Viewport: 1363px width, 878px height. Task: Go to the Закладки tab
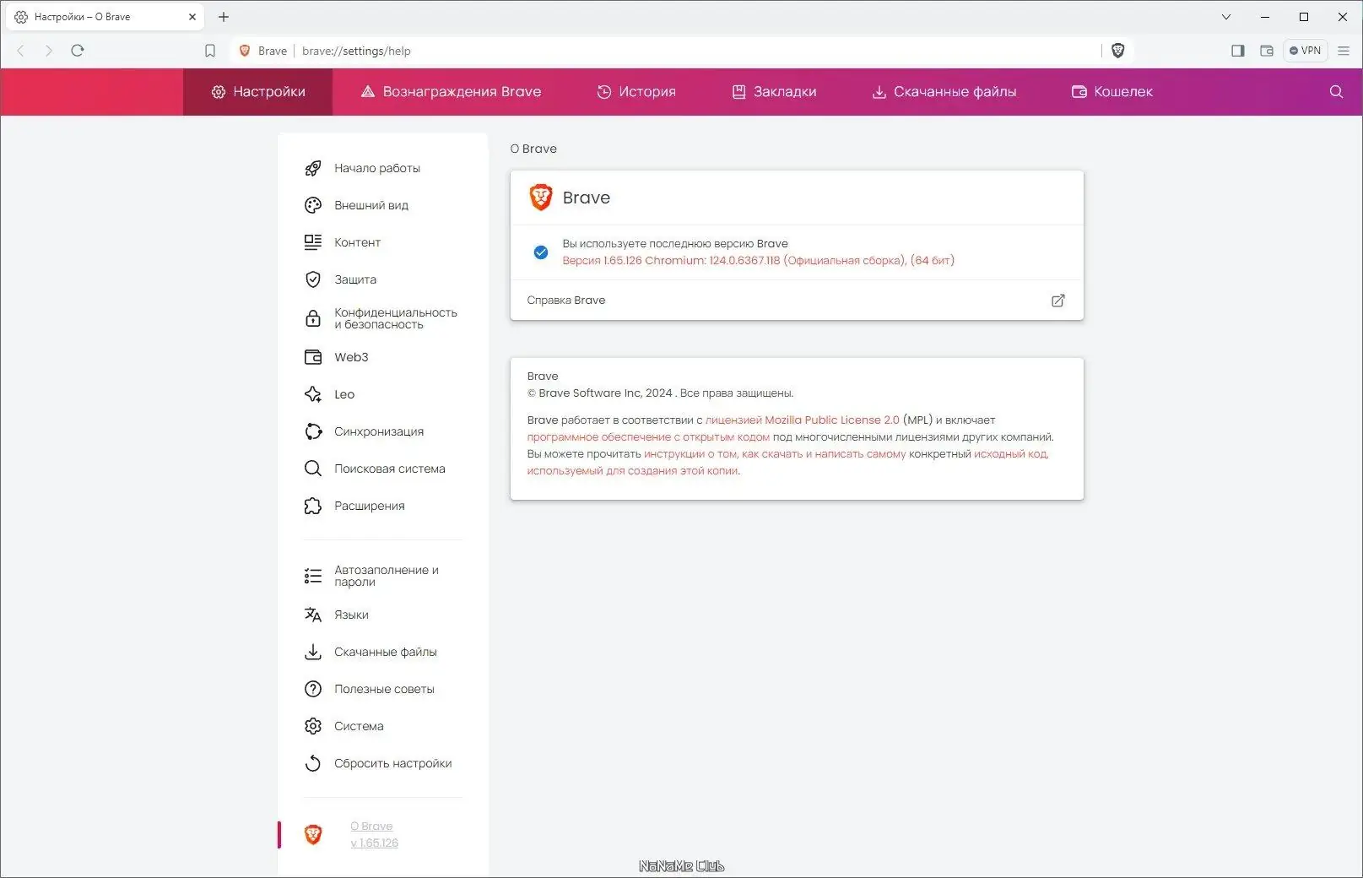[x=774, y=92]
